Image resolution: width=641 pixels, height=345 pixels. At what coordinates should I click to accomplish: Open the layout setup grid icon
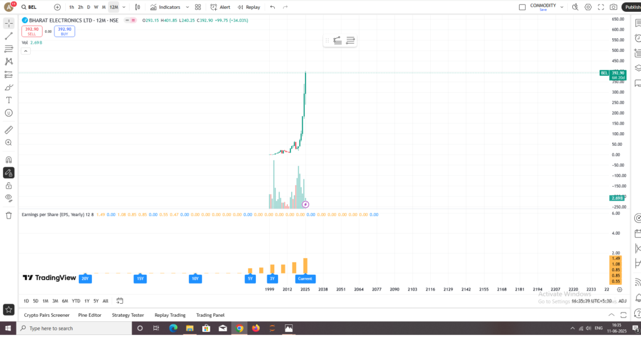(x=198, y=7)
